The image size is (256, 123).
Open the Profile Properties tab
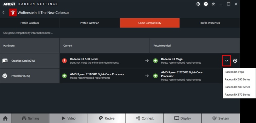click(210, 23)
